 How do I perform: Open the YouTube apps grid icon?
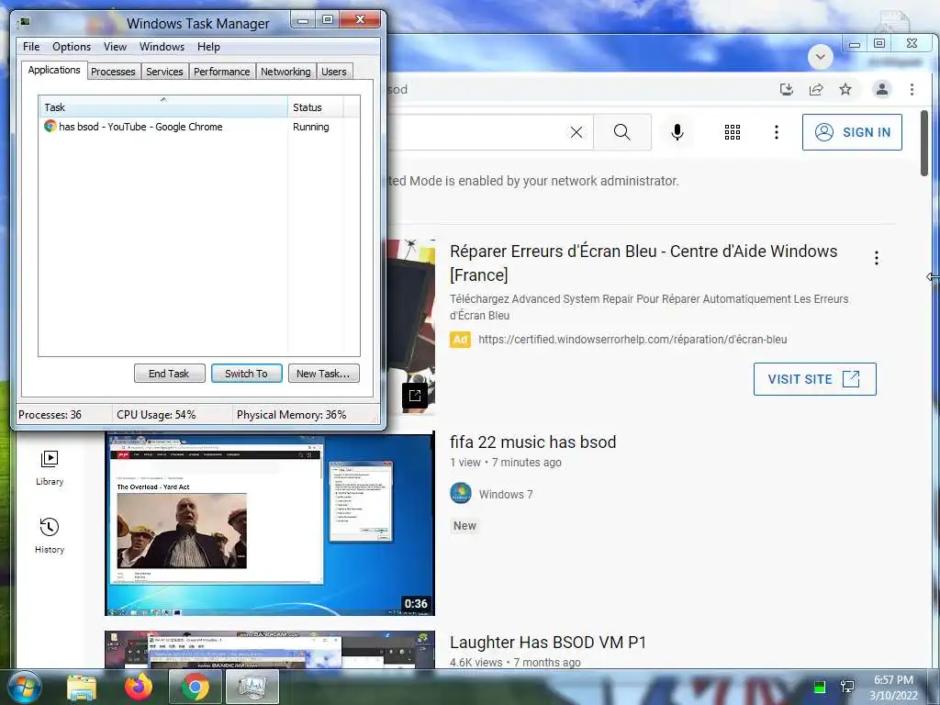coord(732,132)
